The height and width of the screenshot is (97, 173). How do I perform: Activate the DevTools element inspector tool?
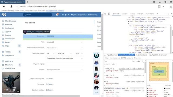click(105, 14)
